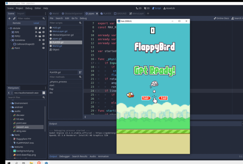Click the Filter nodes input field

31,19
